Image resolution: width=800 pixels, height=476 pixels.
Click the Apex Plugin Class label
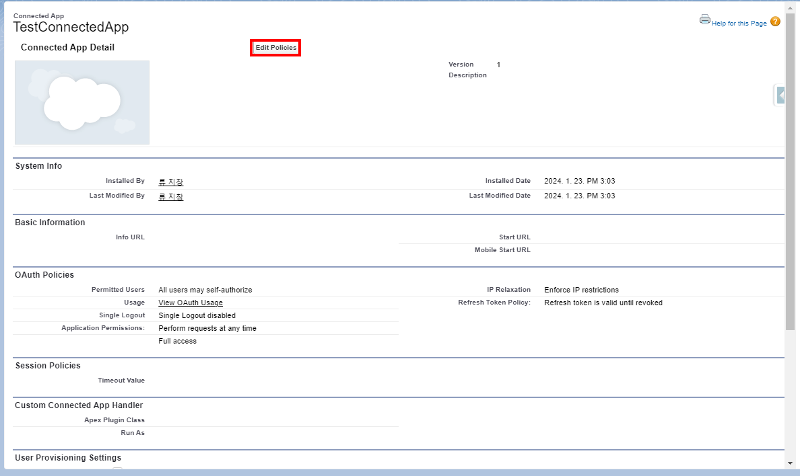click(x=114, y=420)
